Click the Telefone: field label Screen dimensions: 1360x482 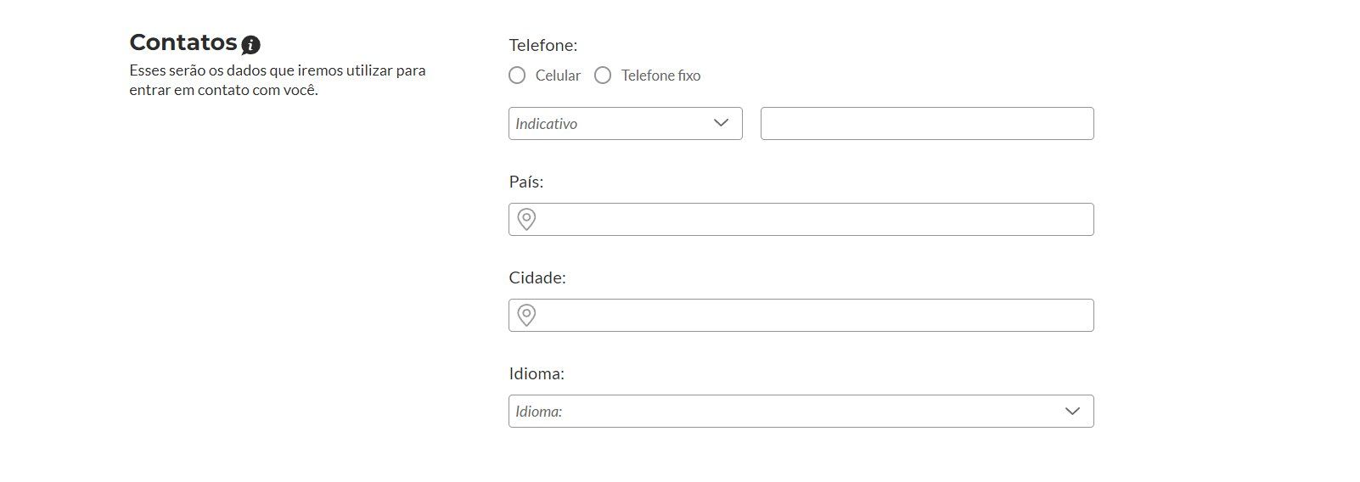tap(543, 45)
